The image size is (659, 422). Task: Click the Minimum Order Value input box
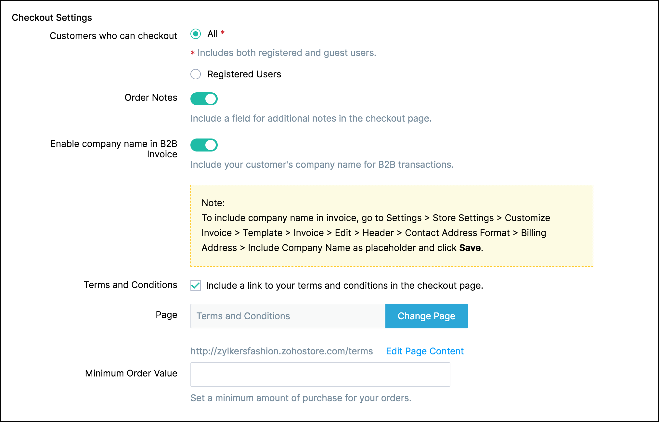click(x=320, y=375)
